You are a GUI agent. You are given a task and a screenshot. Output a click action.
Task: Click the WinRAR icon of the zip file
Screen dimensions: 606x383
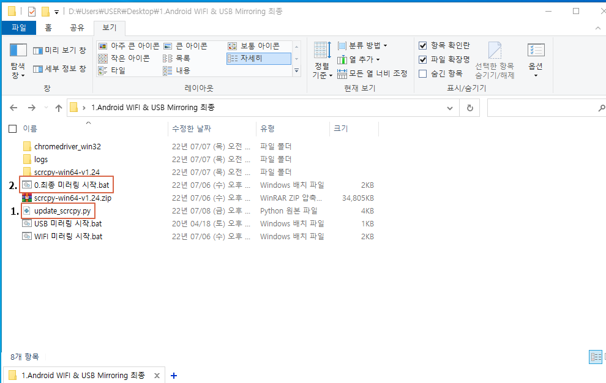(x=27, y=198)
